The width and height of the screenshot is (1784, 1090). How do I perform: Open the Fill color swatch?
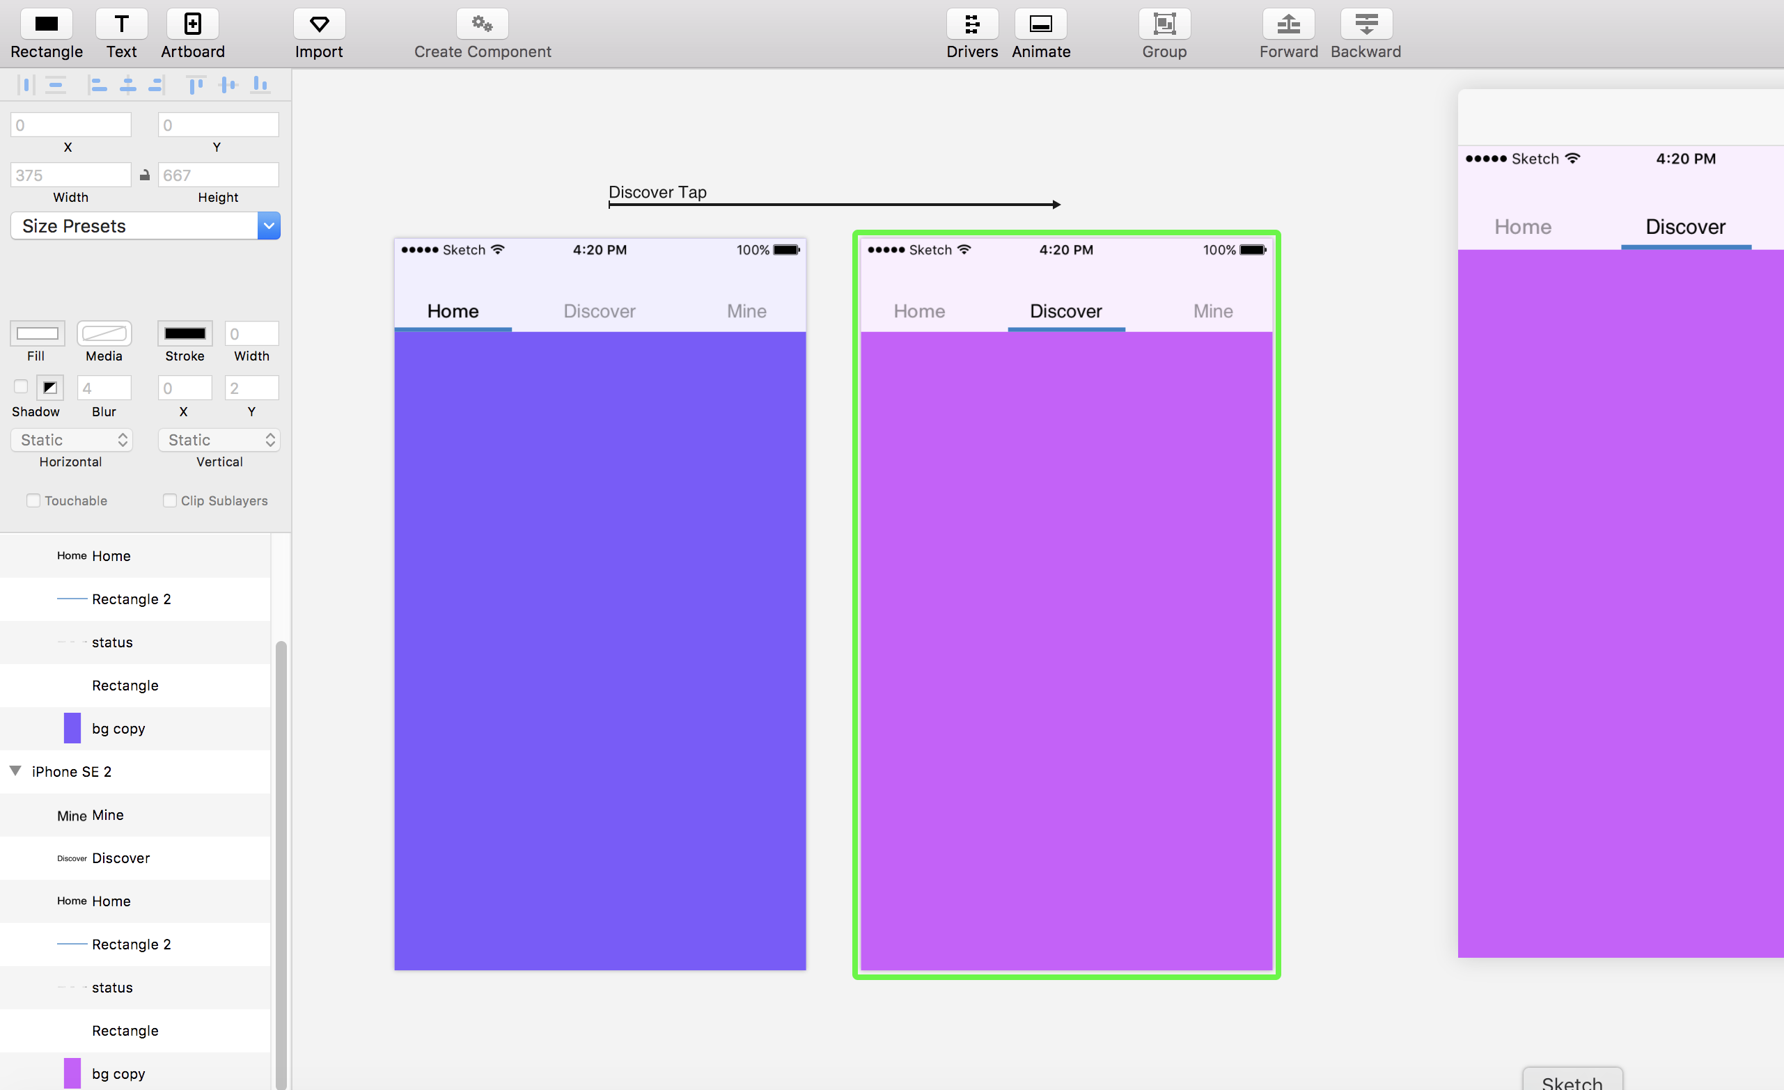38,333
